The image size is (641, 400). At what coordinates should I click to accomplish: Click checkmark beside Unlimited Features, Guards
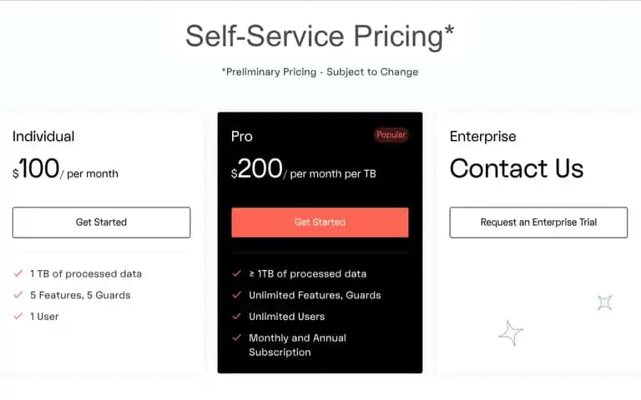tap(236, 295)
